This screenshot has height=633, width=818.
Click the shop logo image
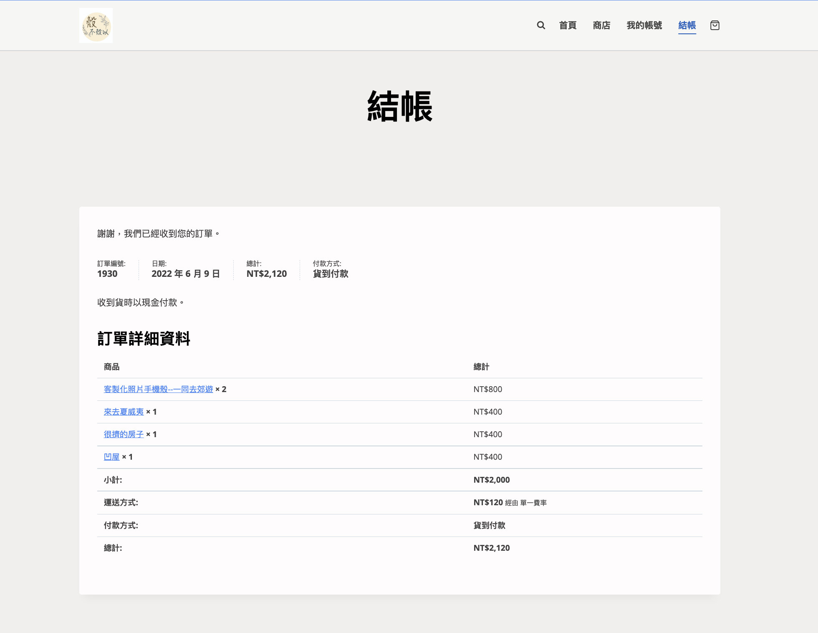(96, 25)
